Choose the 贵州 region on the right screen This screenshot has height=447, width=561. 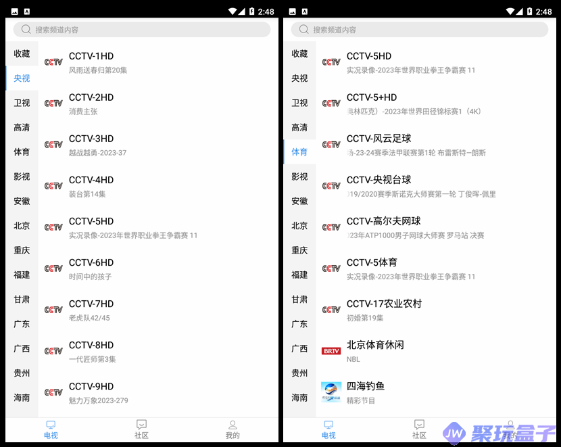pos(300,373)
